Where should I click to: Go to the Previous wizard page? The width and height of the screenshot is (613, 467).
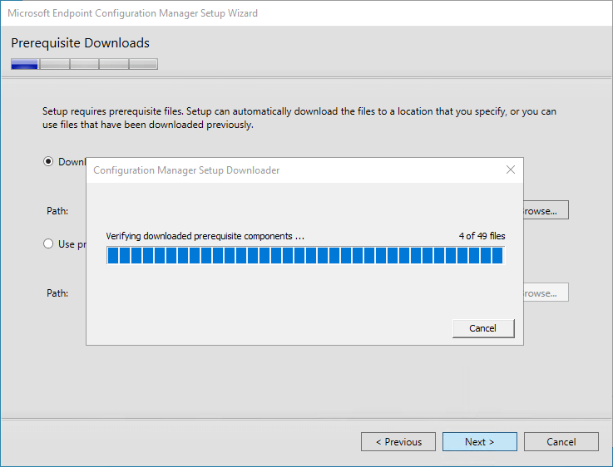click(398, 441)
